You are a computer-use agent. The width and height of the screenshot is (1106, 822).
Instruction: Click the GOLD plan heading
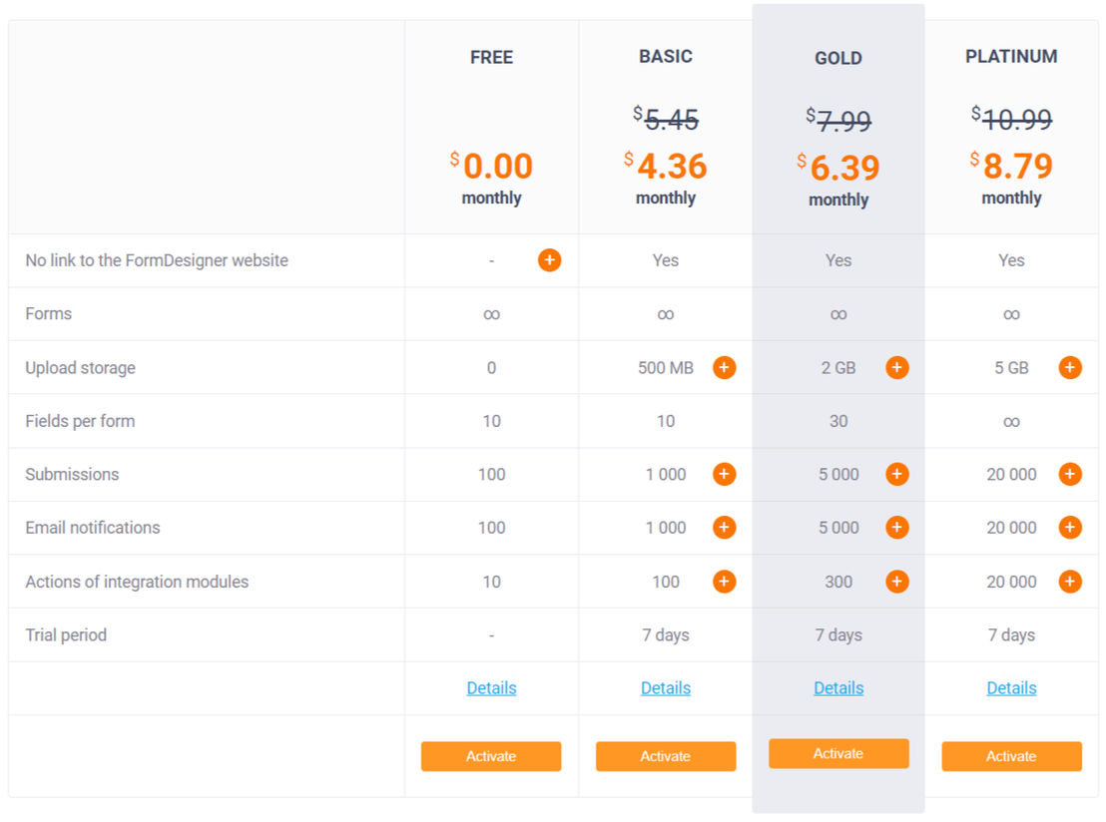click(837, 58)
